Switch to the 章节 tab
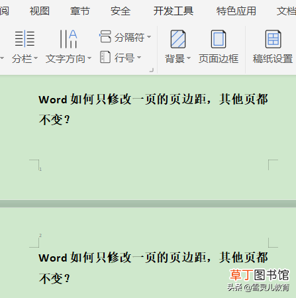Viewport: 296px width, 298px height. pos(80,11)
